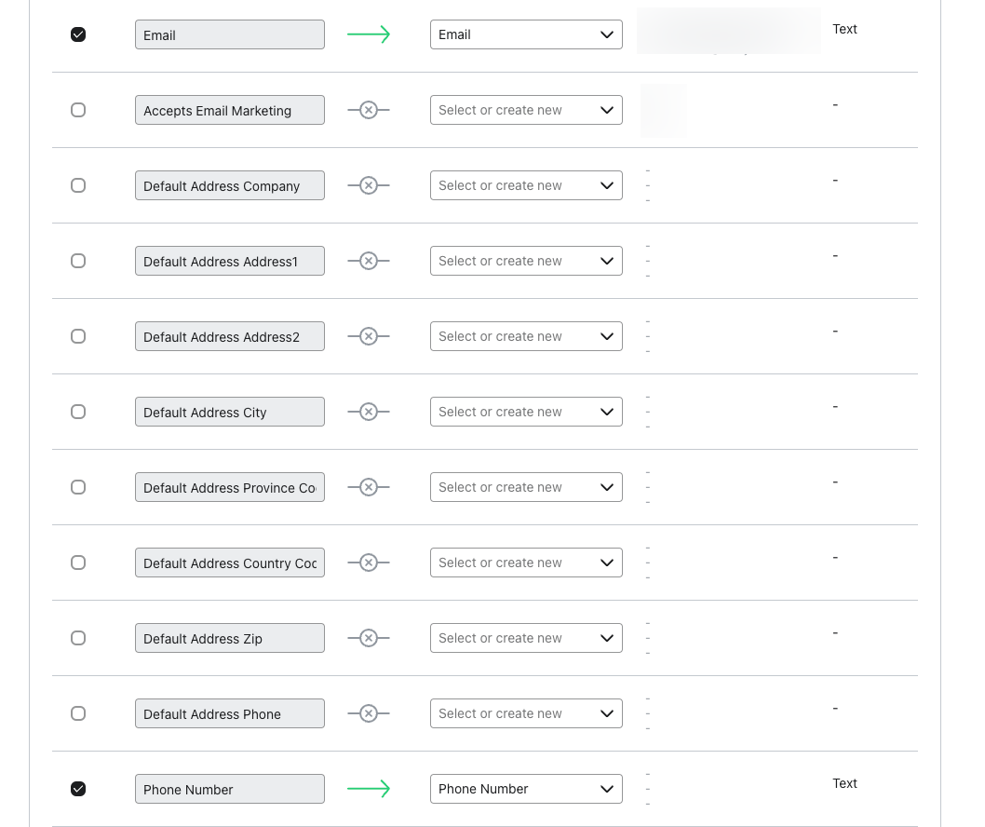Image resolution: width=985 pixels, height=827 pixels.
Task: Click unmapped icon beside Accepts Email Marketing
Action: click(x=369, y=110)
